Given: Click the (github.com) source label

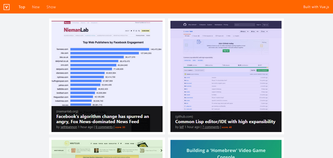Looking at the screenshot, I should pyautogui.click(x=184, y=117).
